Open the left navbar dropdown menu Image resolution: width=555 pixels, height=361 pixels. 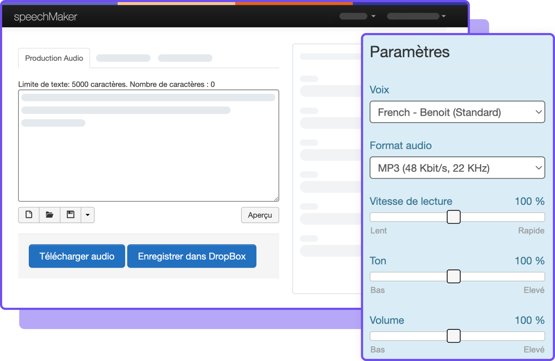point(358,16)
